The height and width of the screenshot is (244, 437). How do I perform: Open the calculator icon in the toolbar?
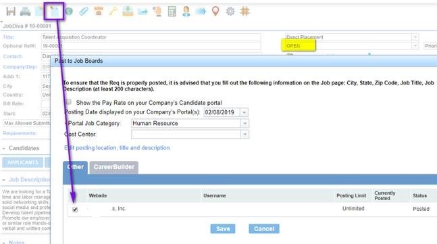[x=172, y=11]
